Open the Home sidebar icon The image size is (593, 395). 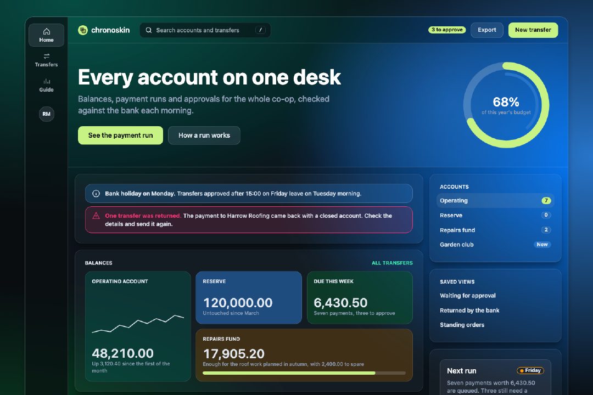click(x=46, y=35)
